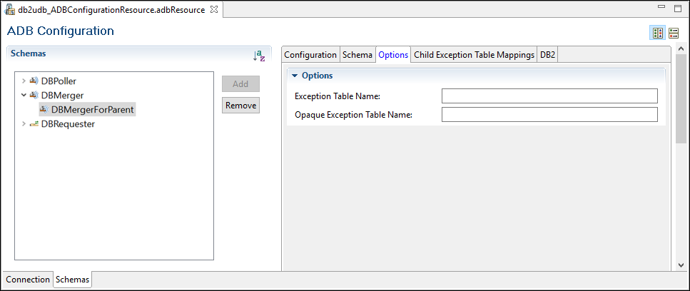The width and height of the screenshot is (690, 291).
Task: Expand the DBPoller tree node
Action: (x=24, y=81)
